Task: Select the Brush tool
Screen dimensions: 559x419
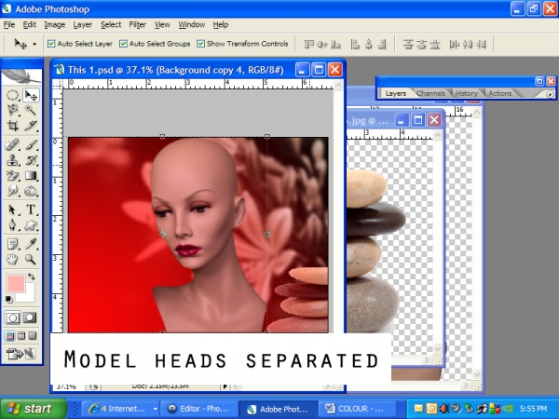Action: coord(31,144)
